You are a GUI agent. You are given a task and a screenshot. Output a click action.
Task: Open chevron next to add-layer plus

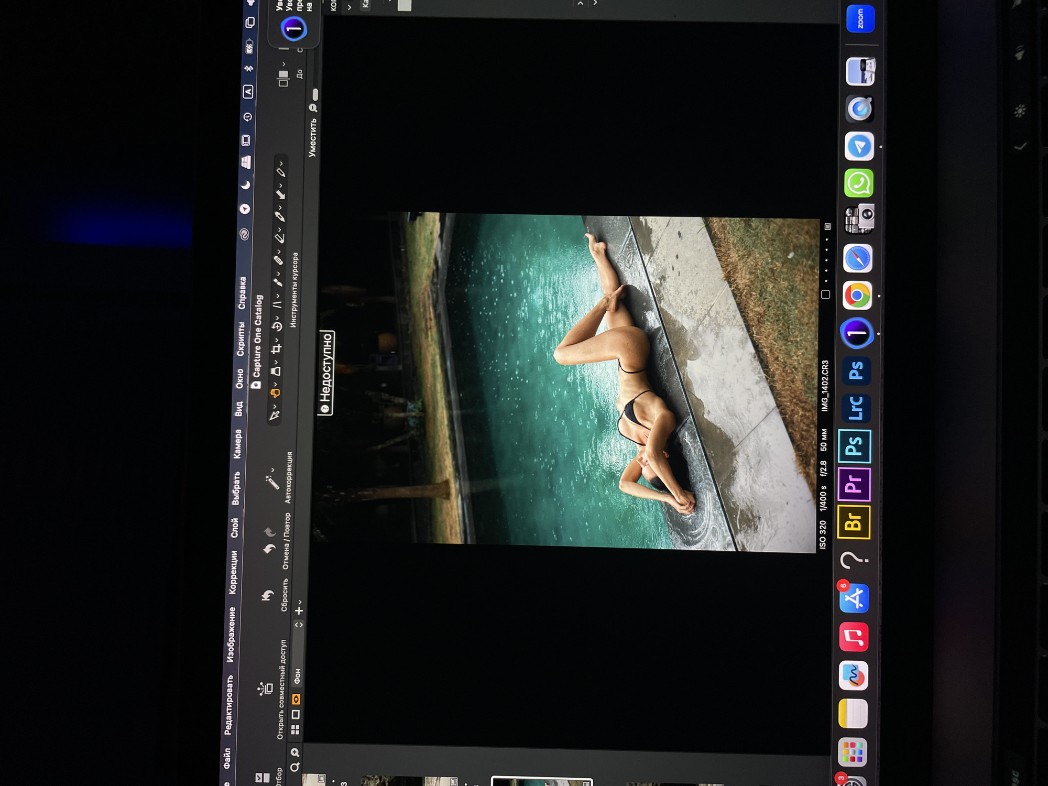[300, 602]
